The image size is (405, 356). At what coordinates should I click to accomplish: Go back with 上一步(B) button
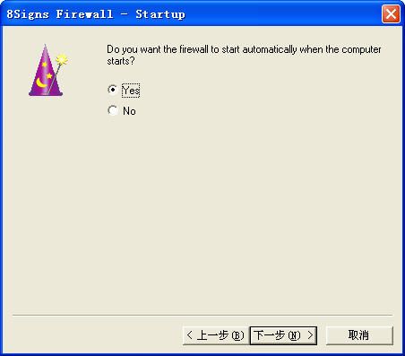click(216, 335)
